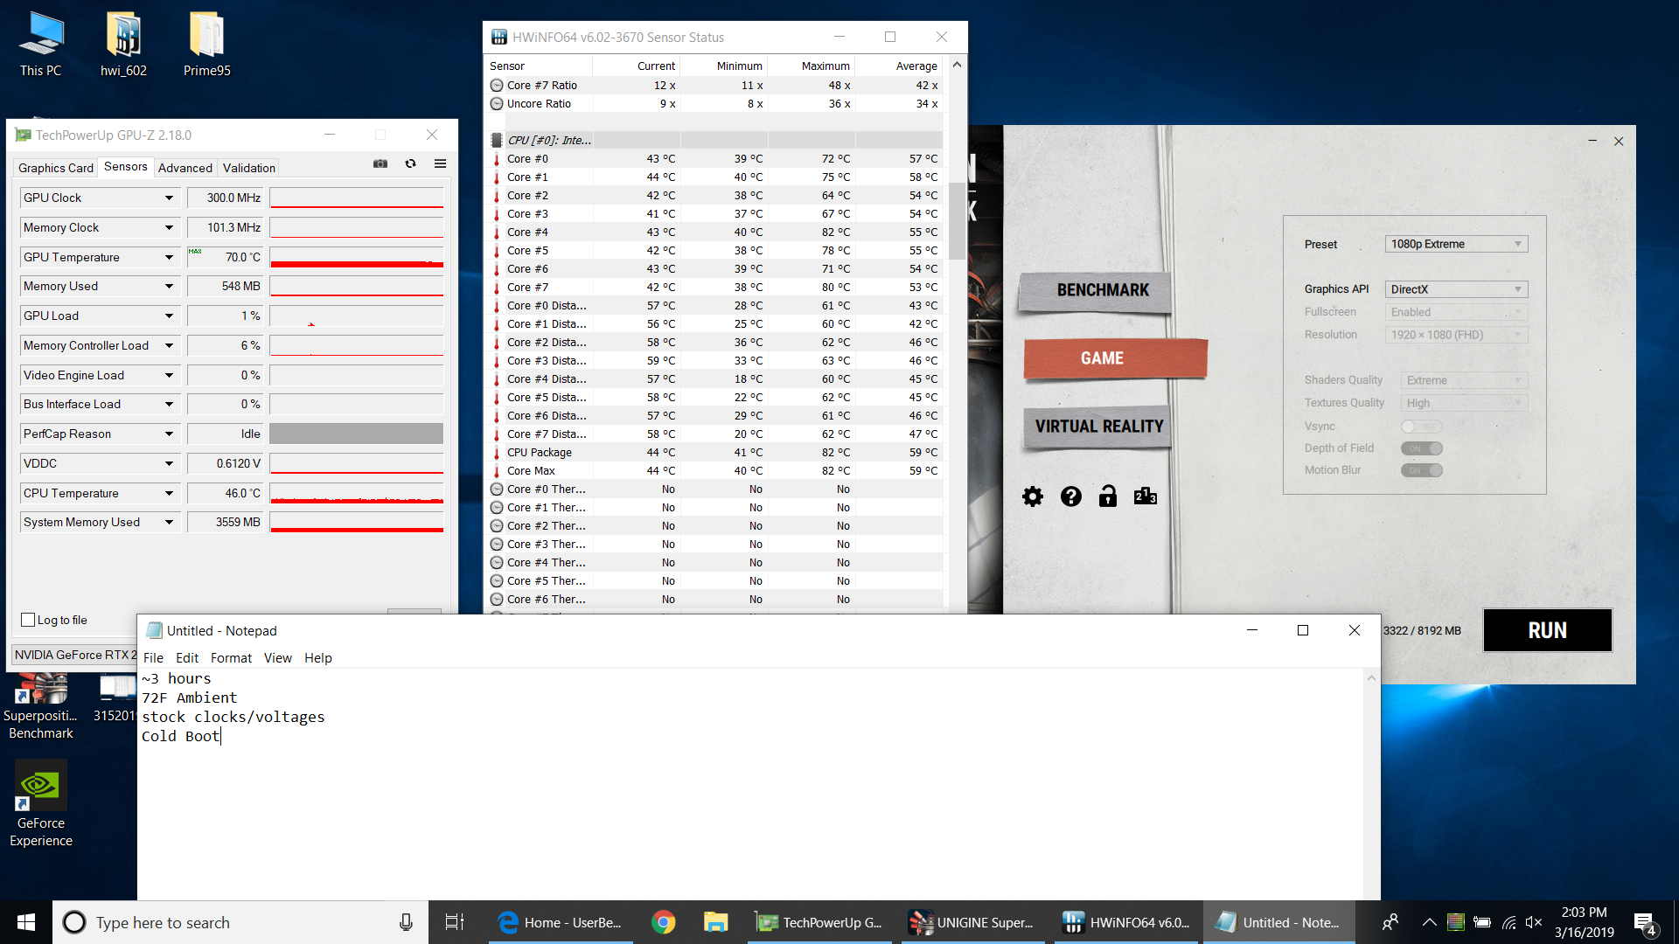This screenshot has width=1679, height=944.
Task: Select the BENCHMARK mode button
Action: point(1094,291)
